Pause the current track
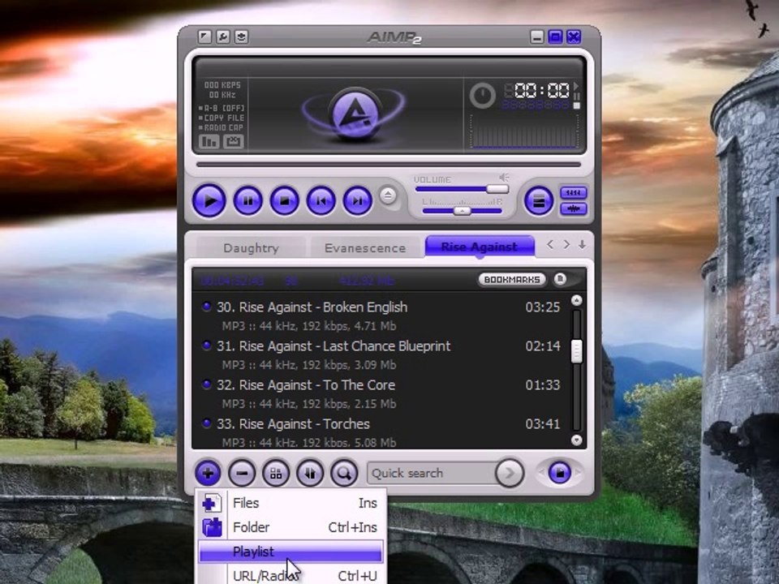Viewport: 779px width, 584px height. [x=247, y=200]
